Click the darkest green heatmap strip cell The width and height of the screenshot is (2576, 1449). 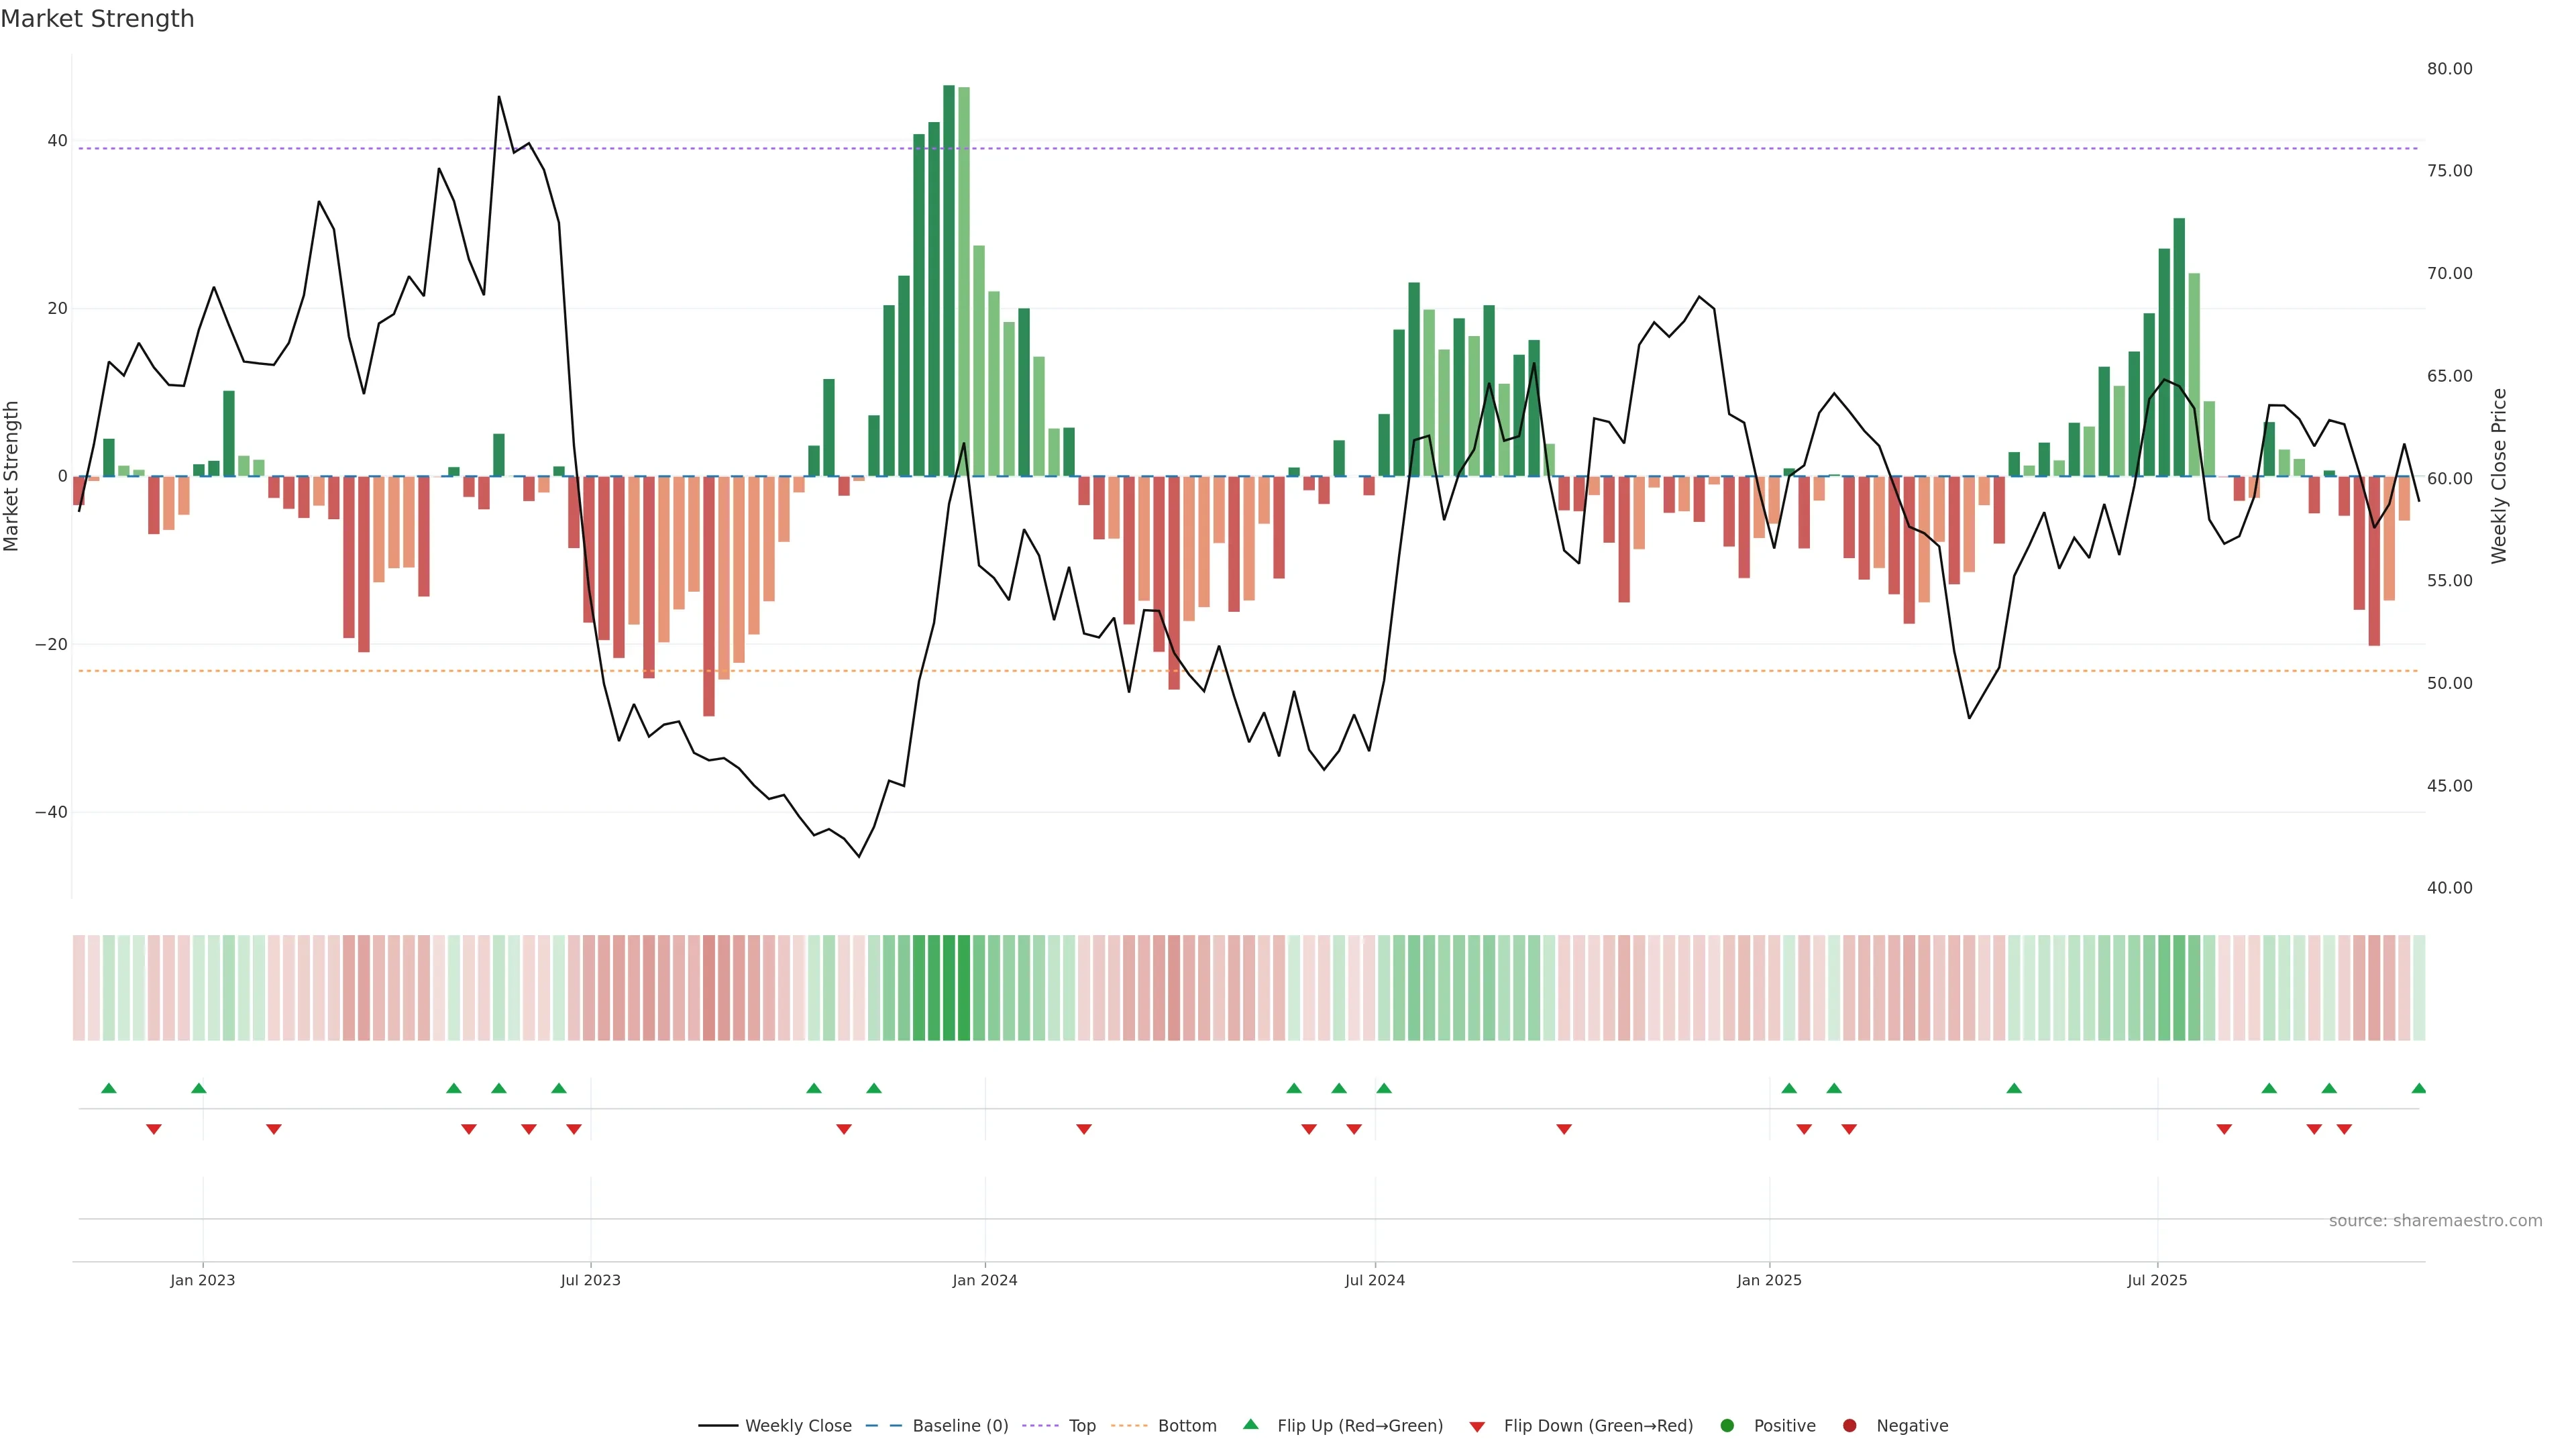[949, 987]
